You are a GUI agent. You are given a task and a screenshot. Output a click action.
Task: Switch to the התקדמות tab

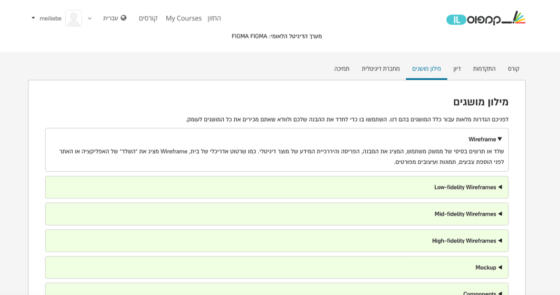pos(484,68)
